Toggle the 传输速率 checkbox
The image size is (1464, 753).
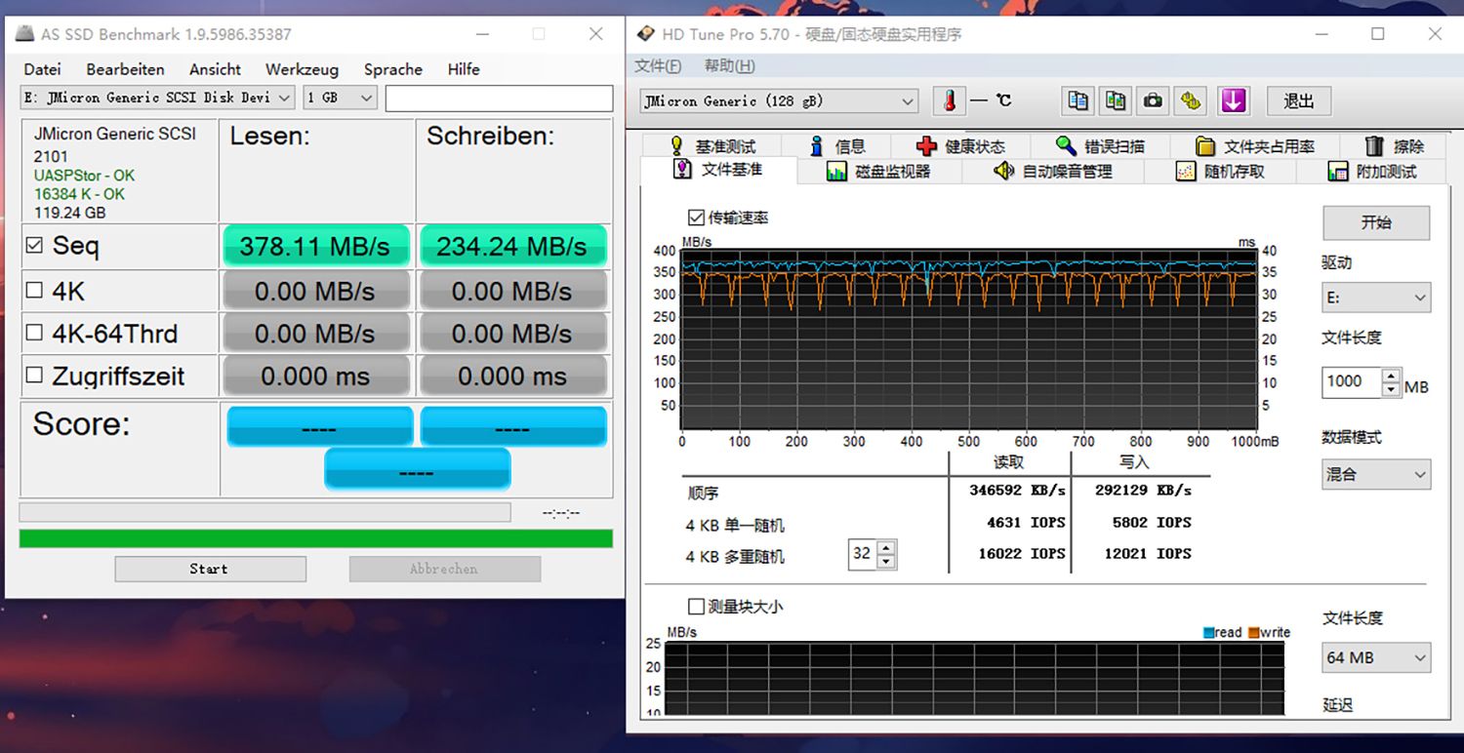(696, 218)
